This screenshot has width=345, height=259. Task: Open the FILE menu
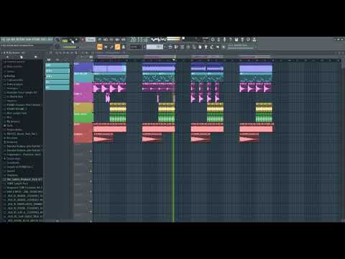click(x=3, y=40)
